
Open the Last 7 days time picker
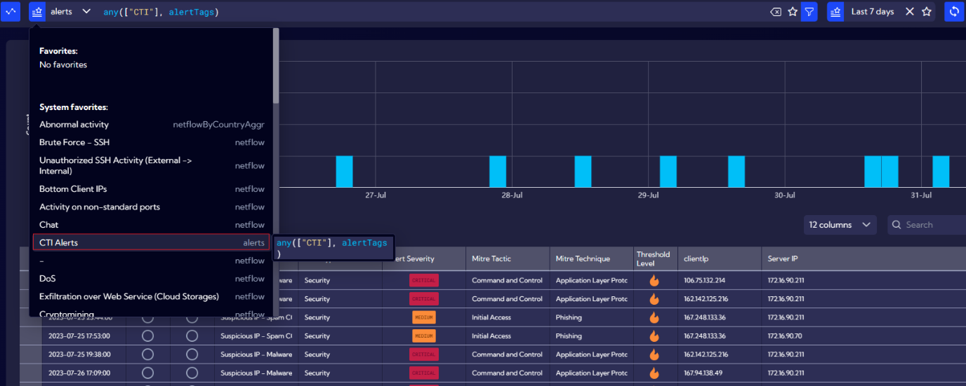click(873, 12)
